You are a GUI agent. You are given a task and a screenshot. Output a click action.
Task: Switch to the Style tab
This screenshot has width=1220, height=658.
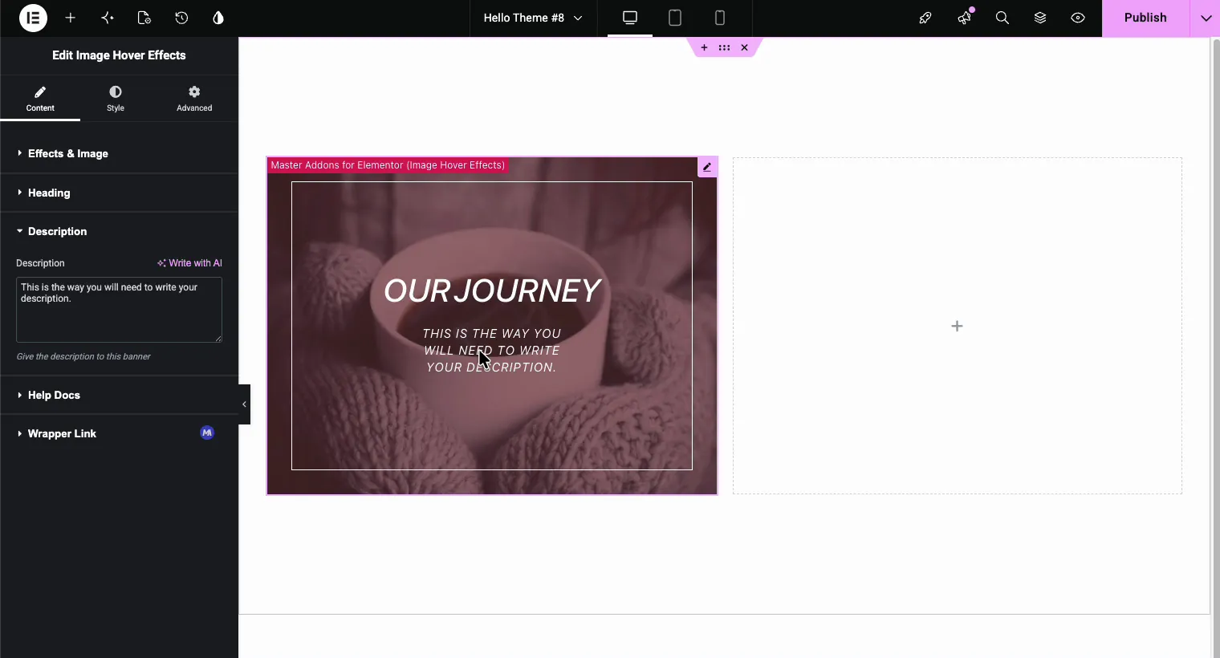pyautogui.click(x=116, y=99)
